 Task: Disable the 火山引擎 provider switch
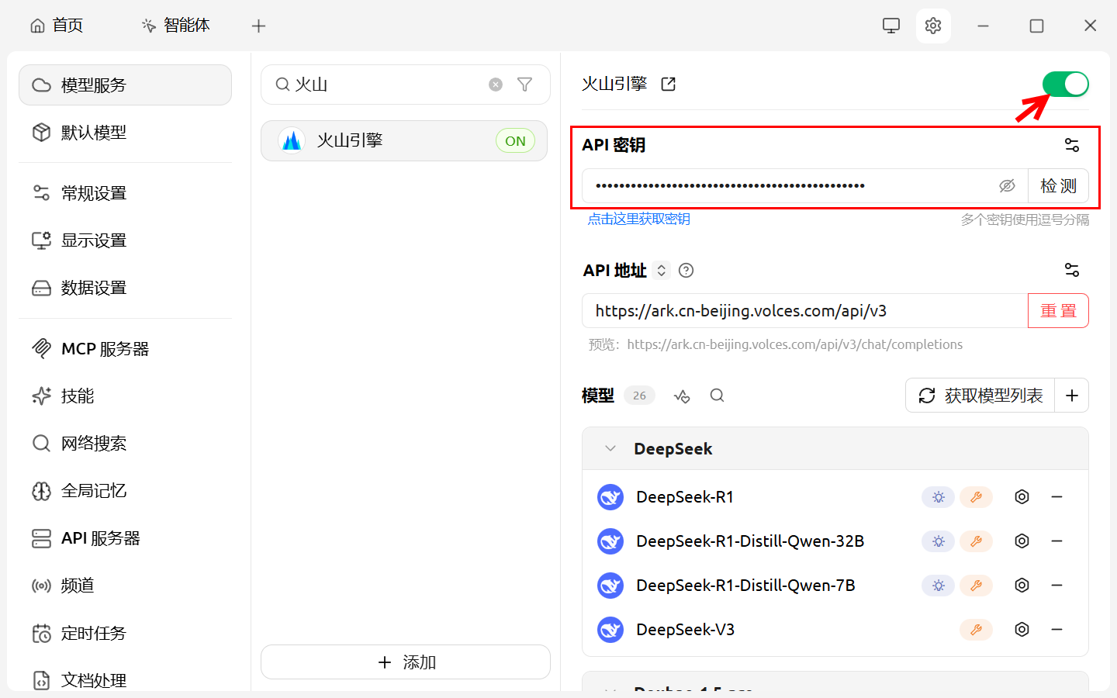coord(1065,84)
